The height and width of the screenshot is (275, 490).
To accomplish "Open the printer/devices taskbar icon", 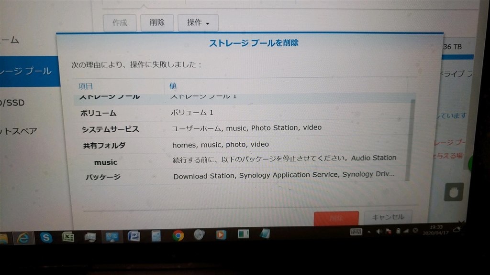I will 90,237.
